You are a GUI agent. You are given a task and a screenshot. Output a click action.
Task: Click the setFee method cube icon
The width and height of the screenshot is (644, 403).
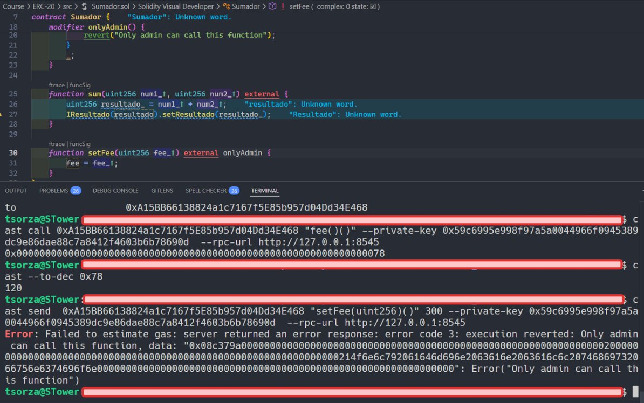pos(272,6)
